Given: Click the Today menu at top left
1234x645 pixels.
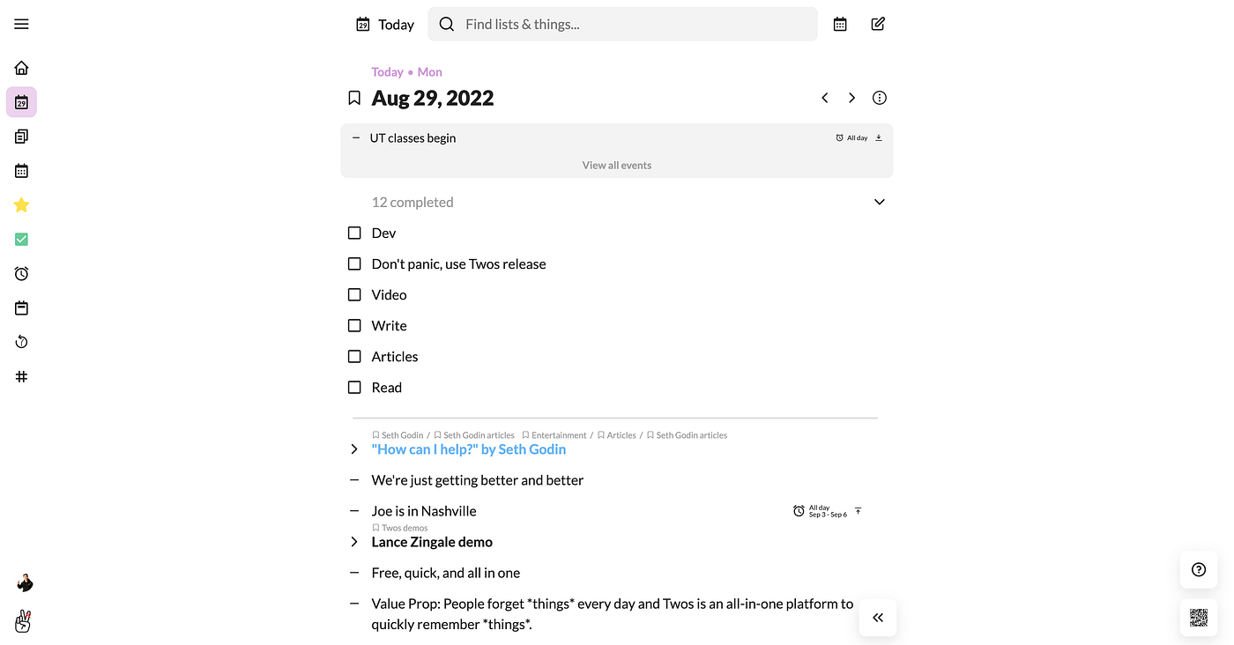Looking at the screenshot, I should pos(384,24).
